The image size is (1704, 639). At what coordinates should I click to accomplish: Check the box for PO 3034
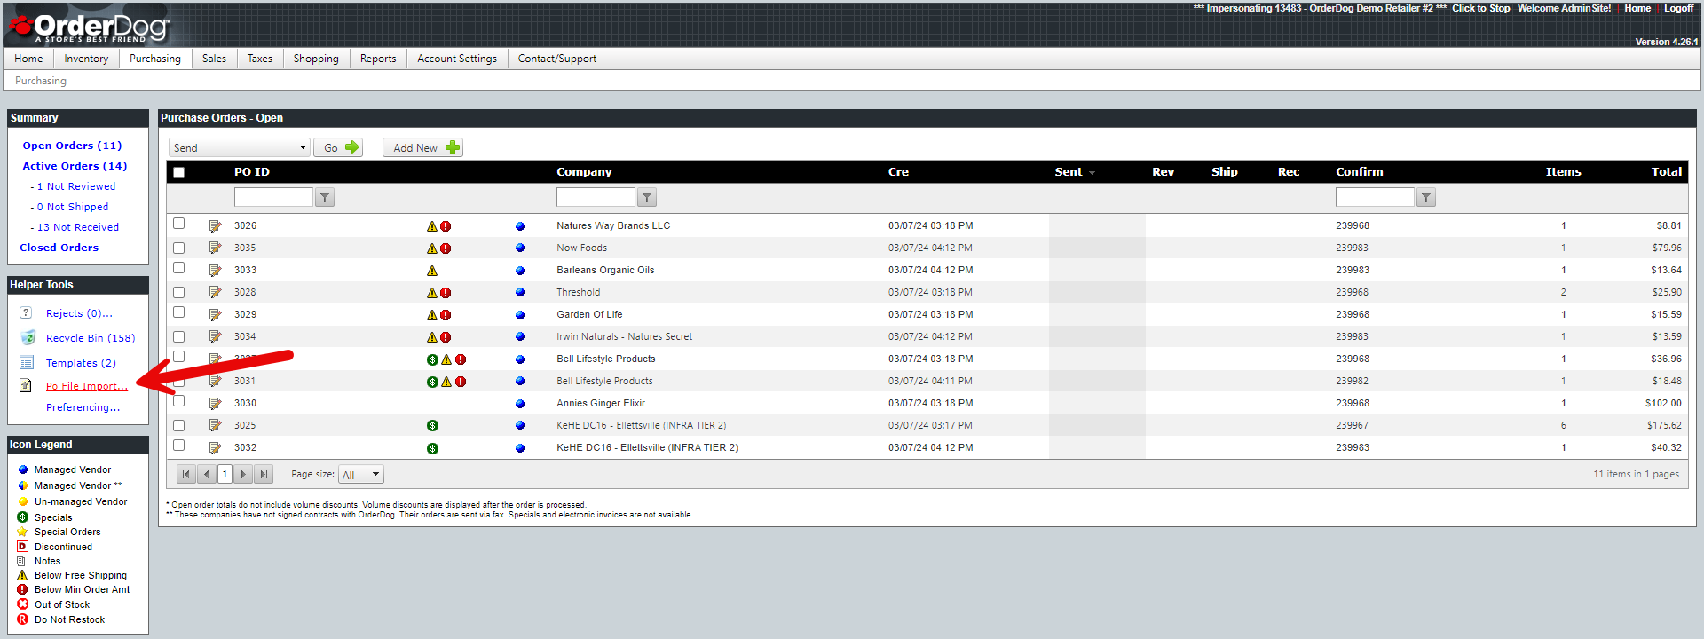pyautogui.click(x=179, y=336)
